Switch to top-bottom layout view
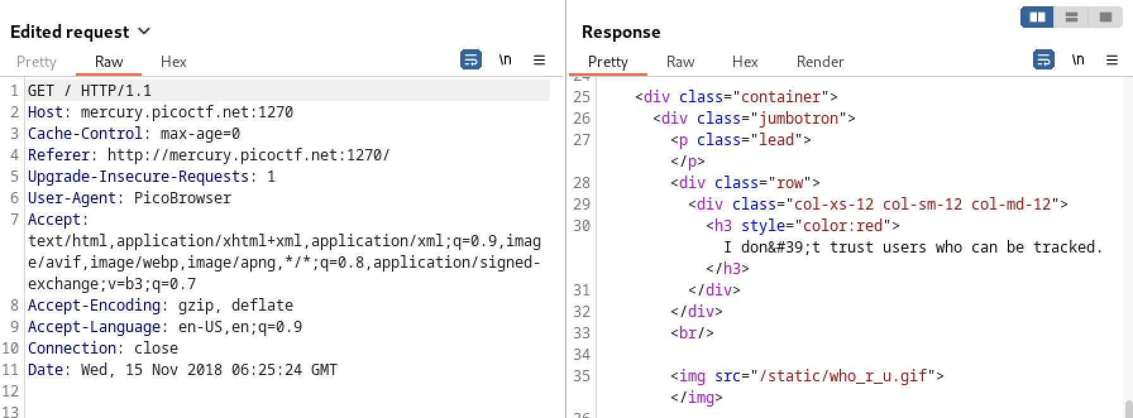1133x418 pixels. (1072, 17)
